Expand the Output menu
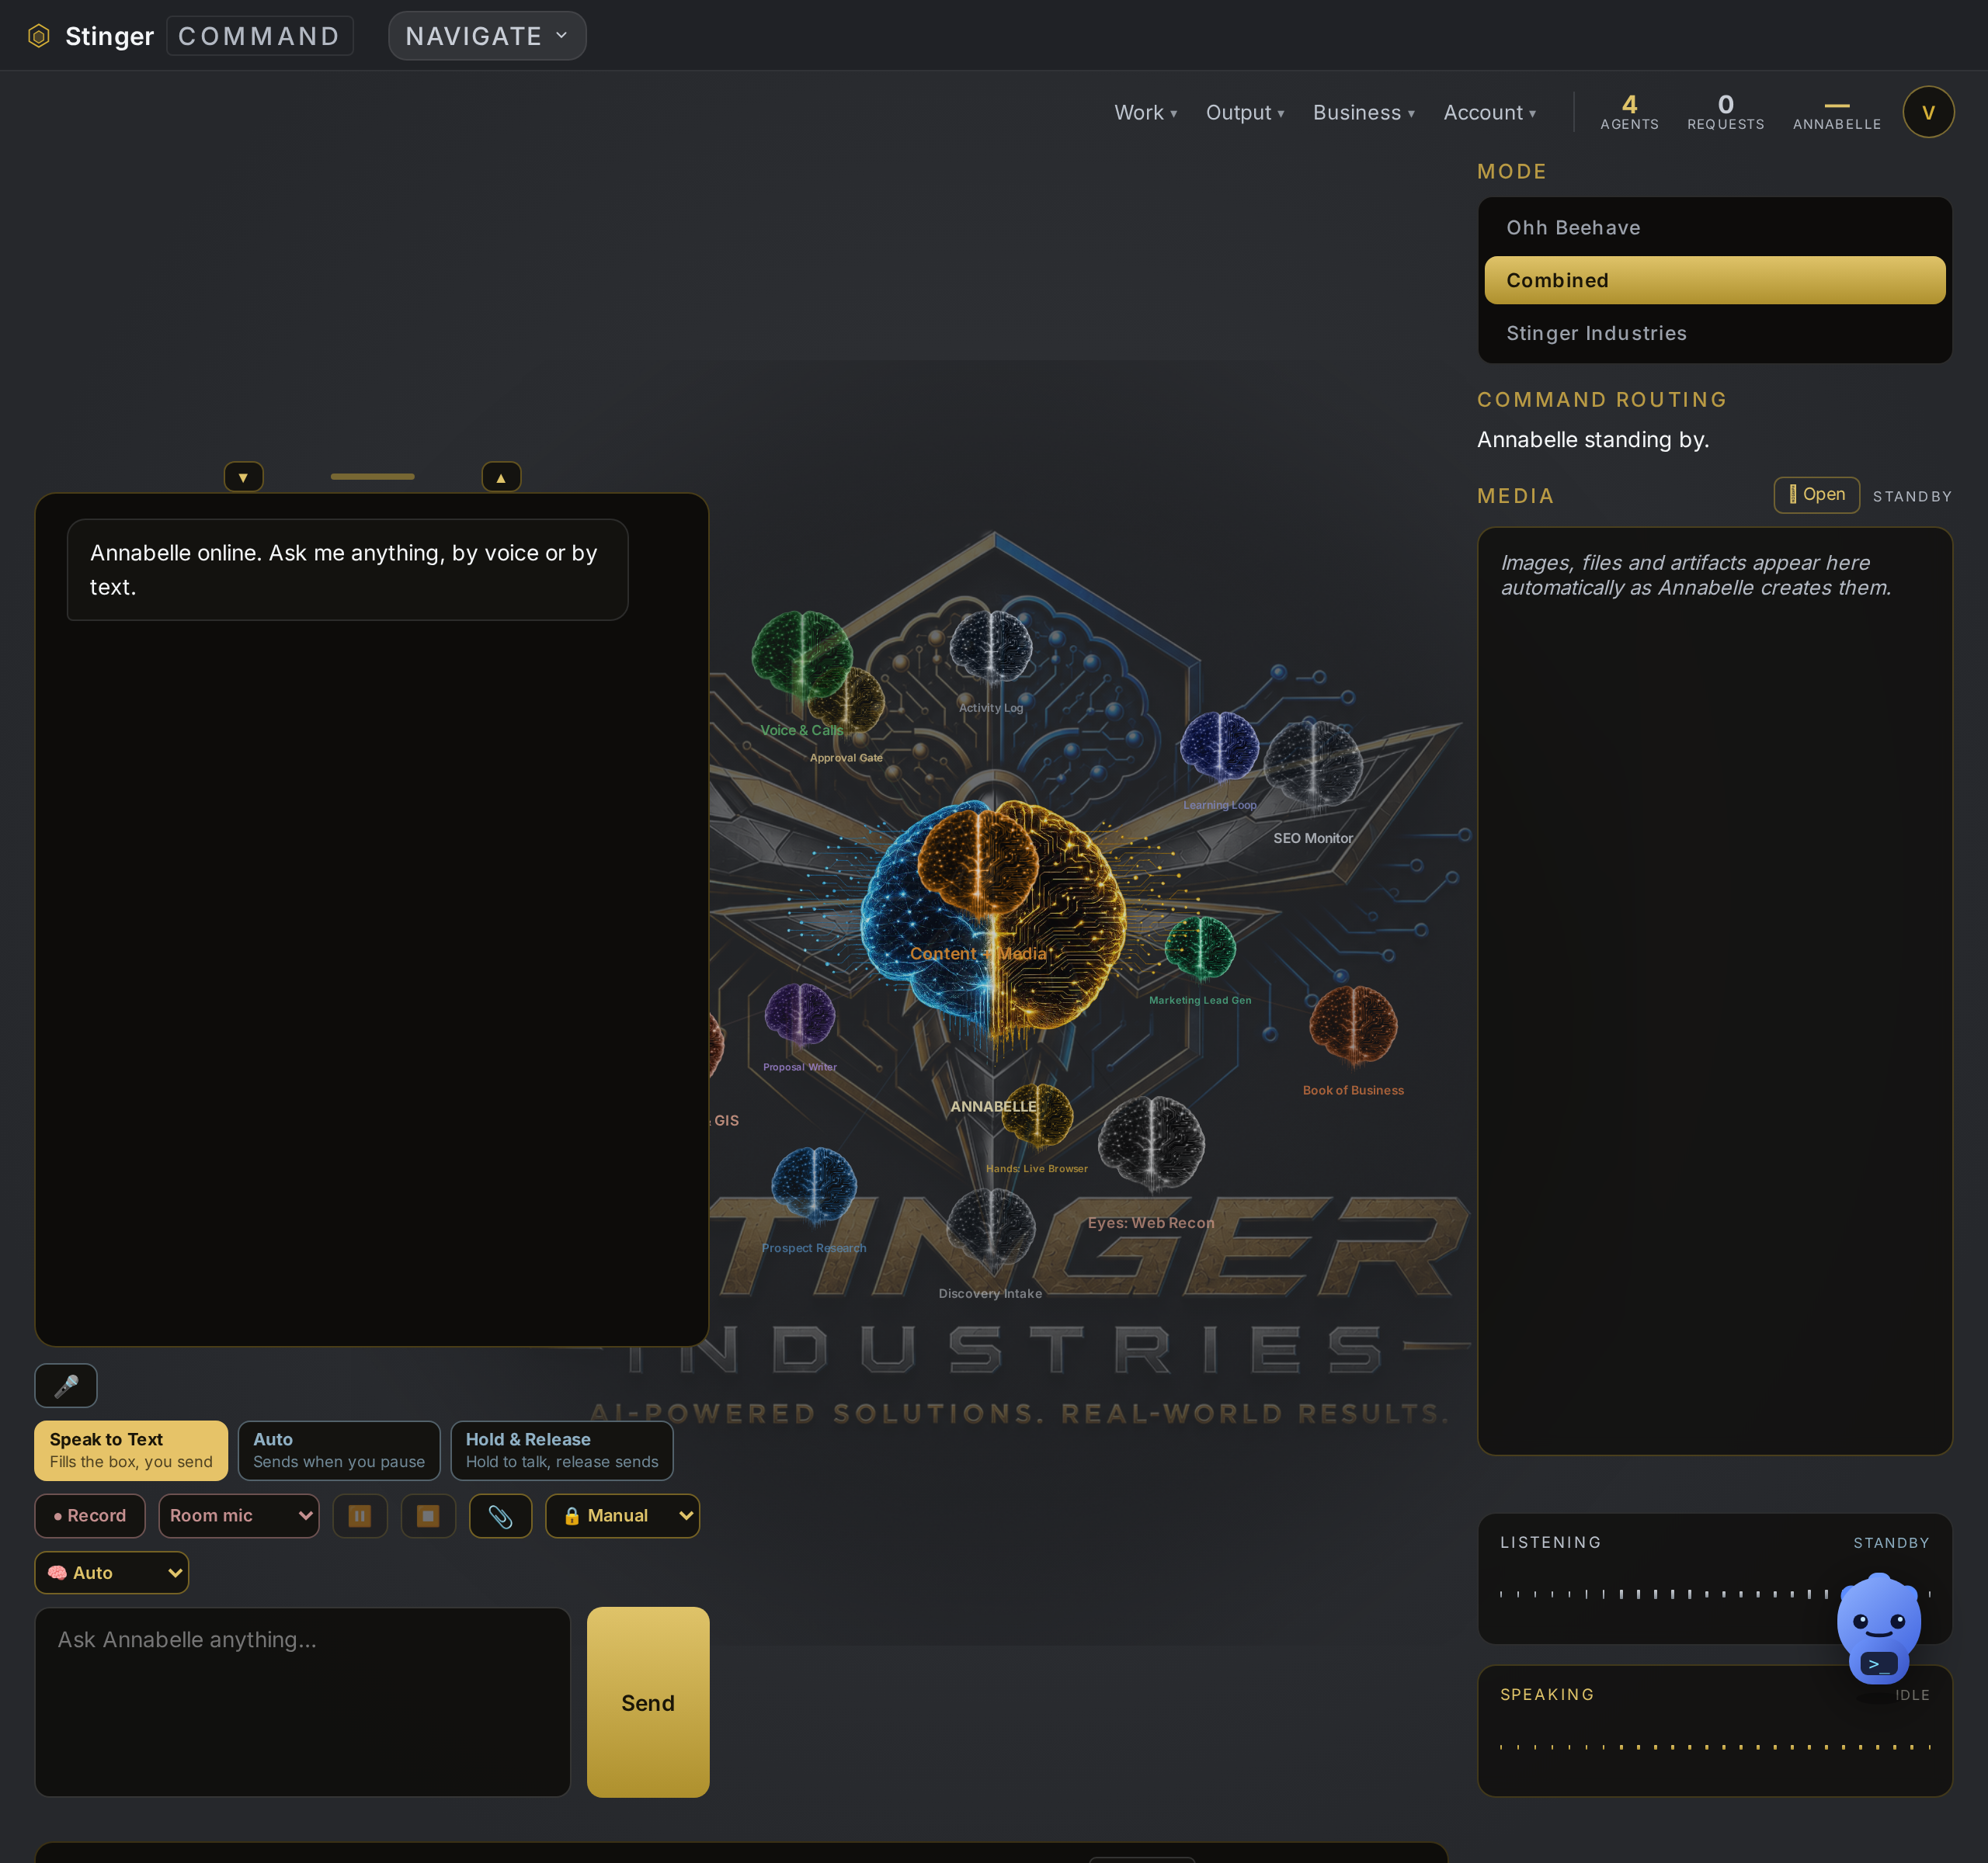Image resolution: width=1988 pixels, height=1863 pixels. pos(1245,113)
